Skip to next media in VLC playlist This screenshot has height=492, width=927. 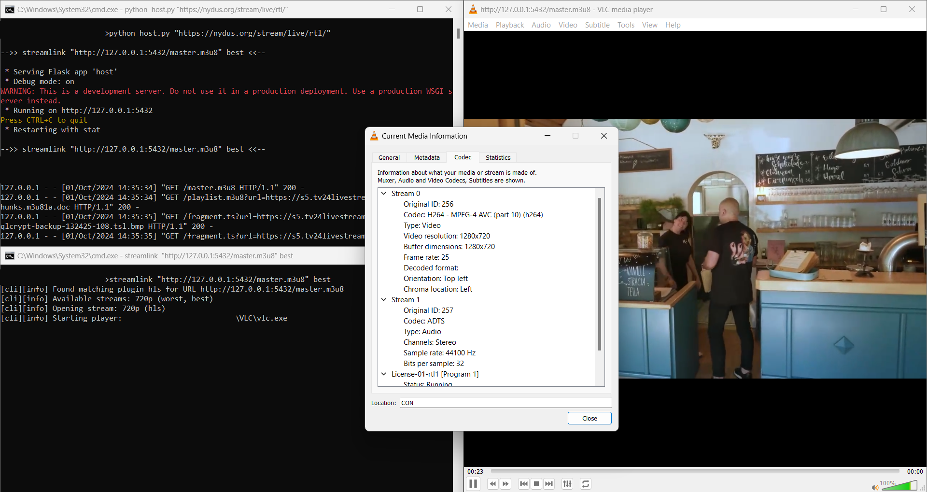click(x=549, y=484)
